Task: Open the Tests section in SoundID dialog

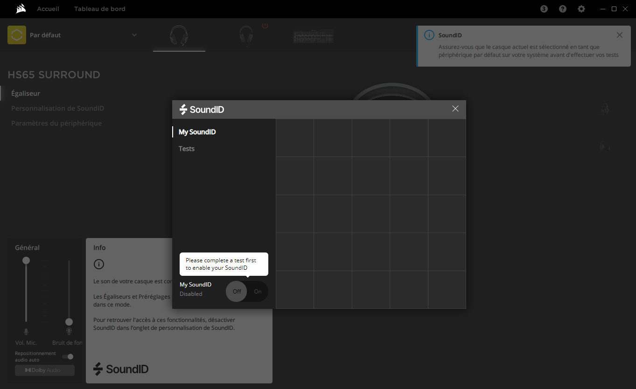Action: tap(187, 149)
